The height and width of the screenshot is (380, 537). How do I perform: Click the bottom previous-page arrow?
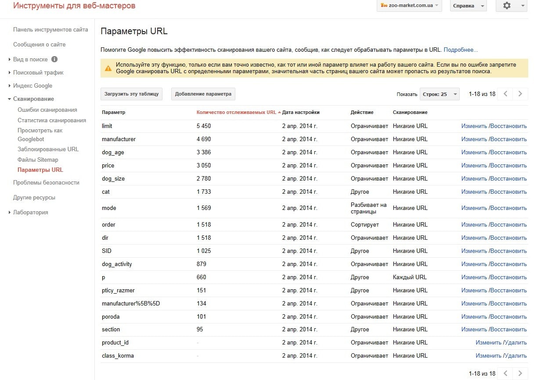click(505, 373)
